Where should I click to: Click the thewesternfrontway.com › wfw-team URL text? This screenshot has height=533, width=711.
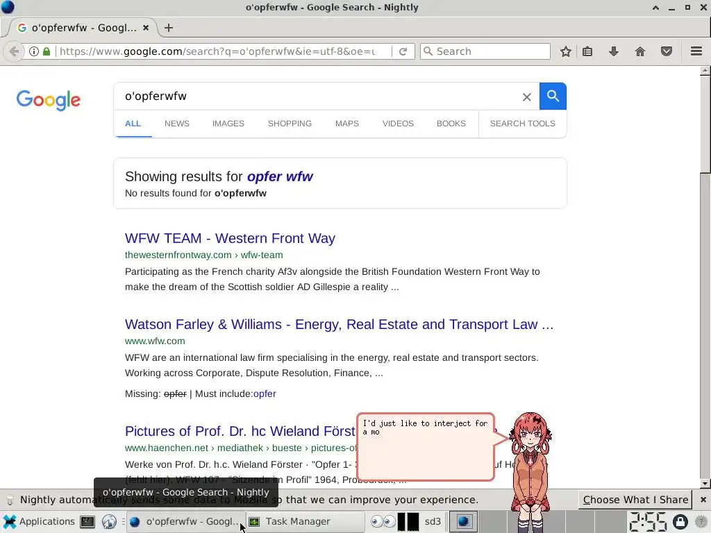click(203, 255)
